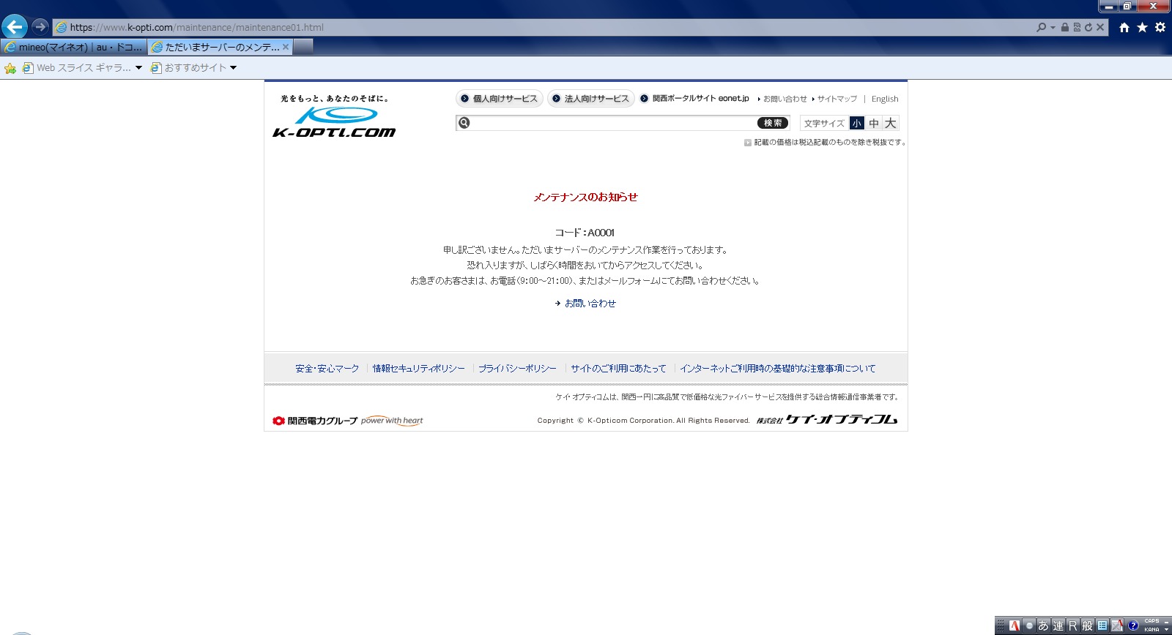Toggle the CAPS lock indicator

pyautogui.click(x=1152, y=621)
